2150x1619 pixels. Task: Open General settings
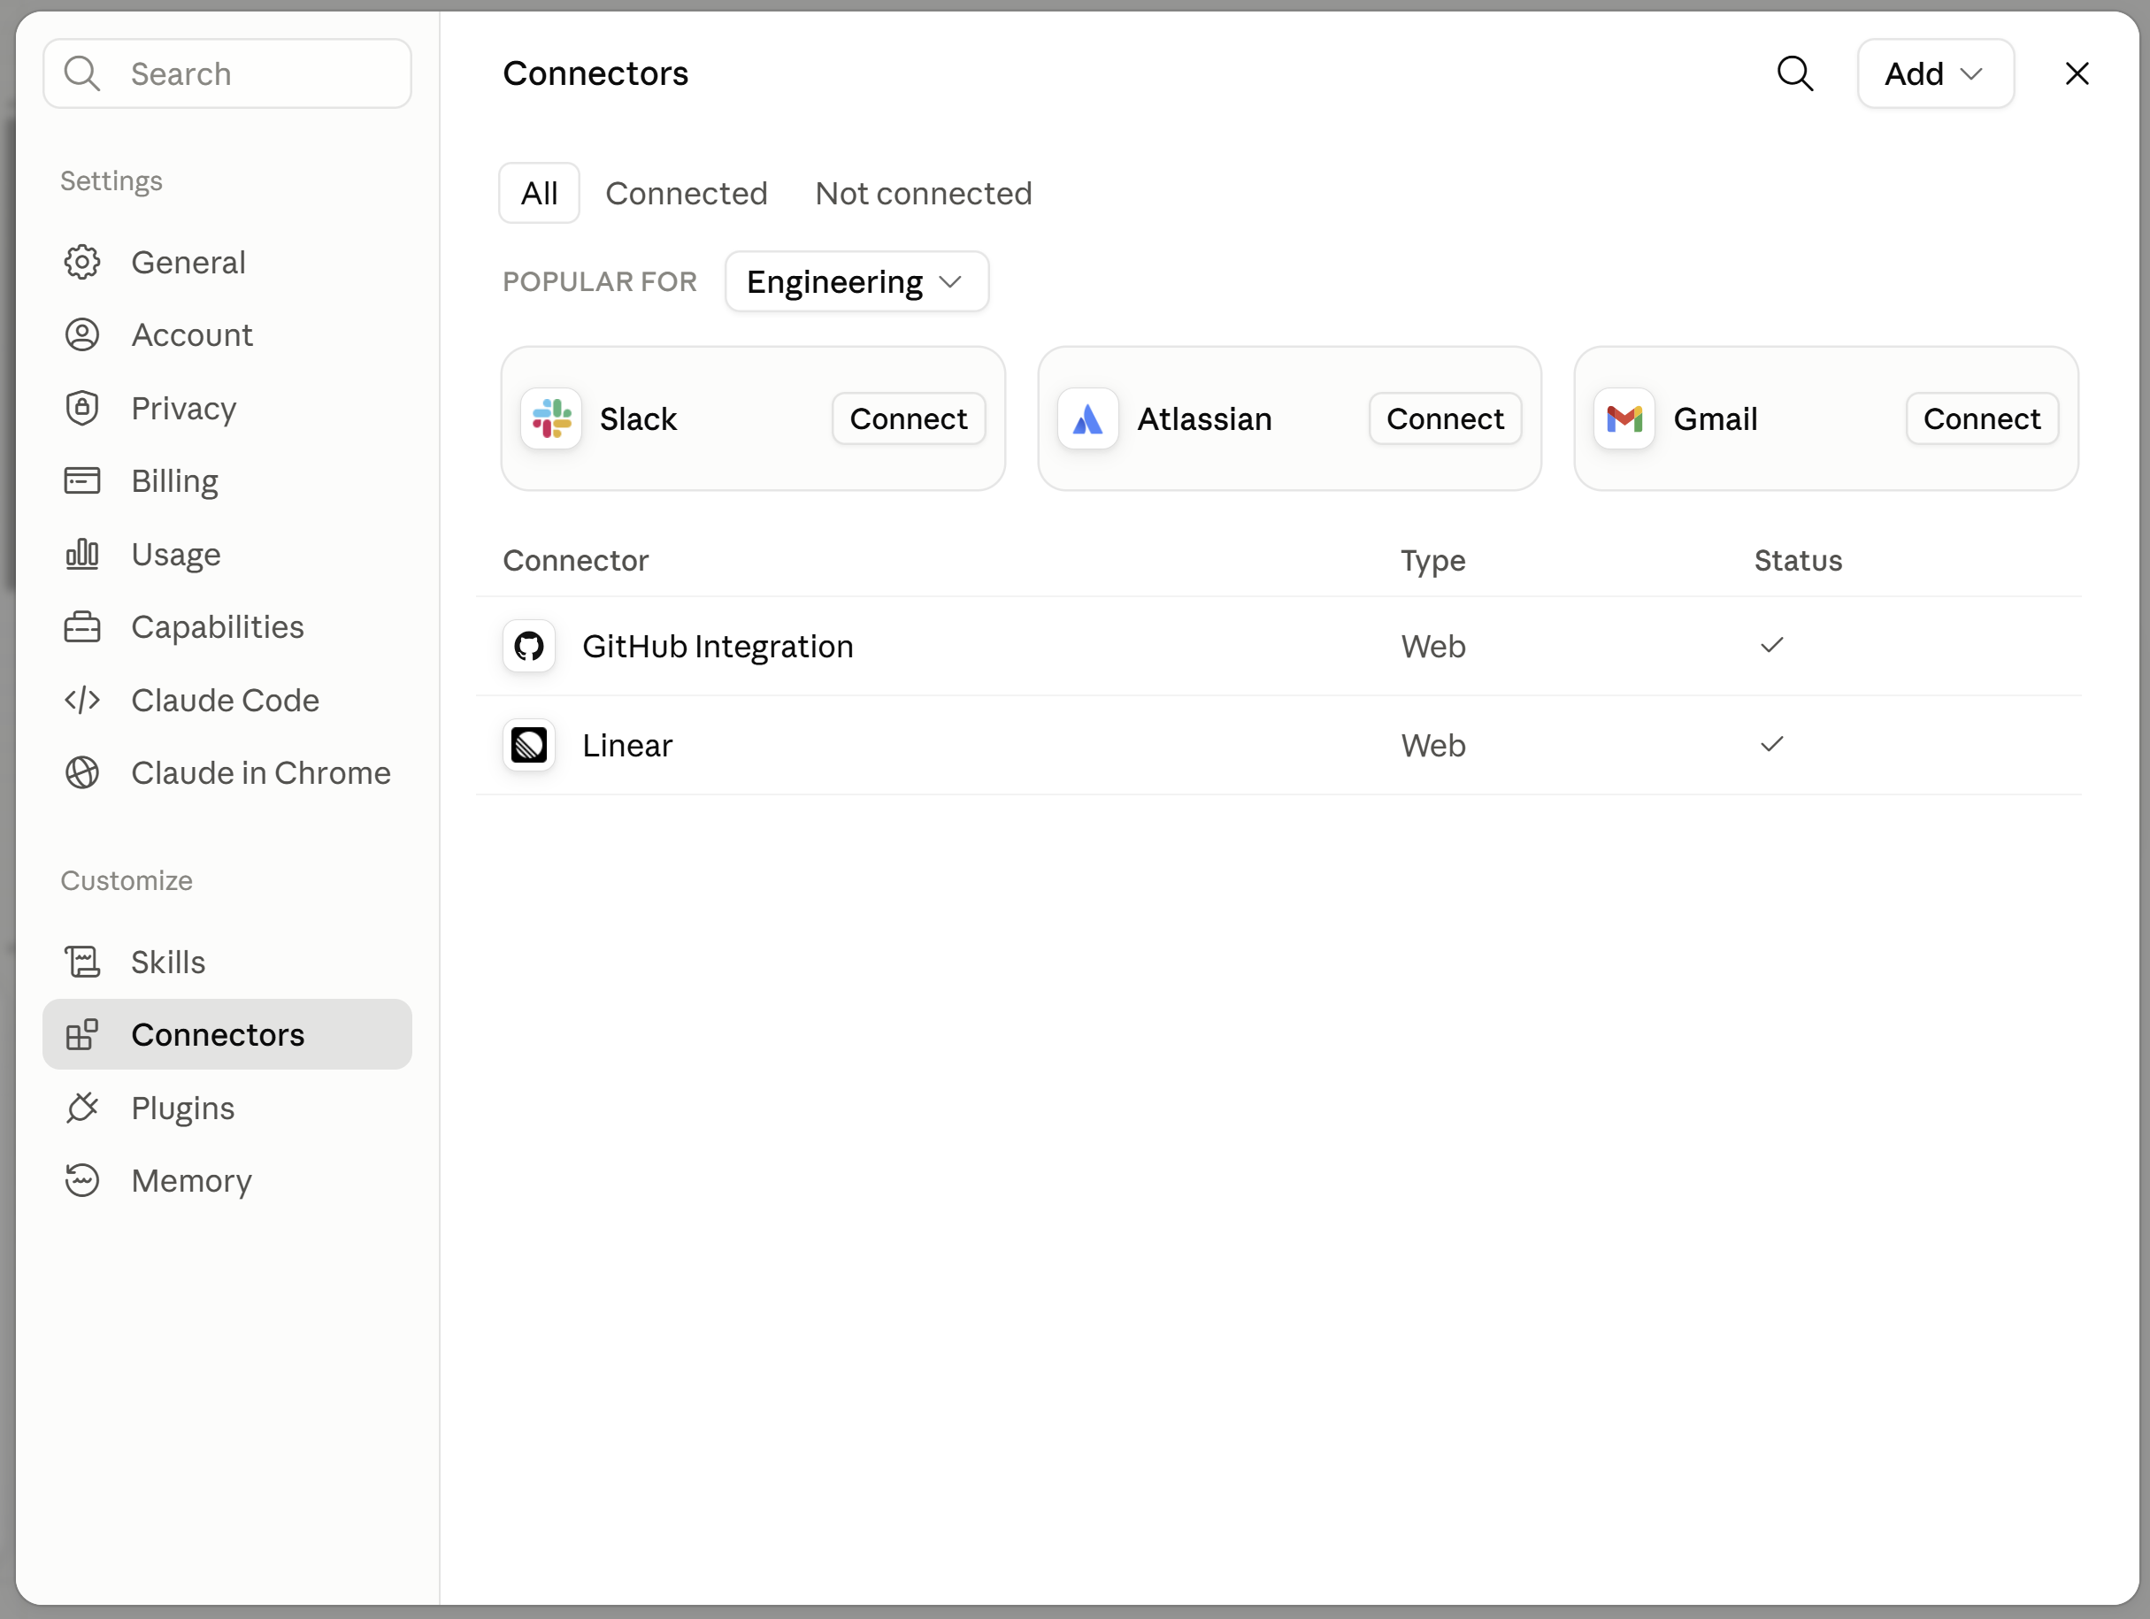click(x=227, y=263)
